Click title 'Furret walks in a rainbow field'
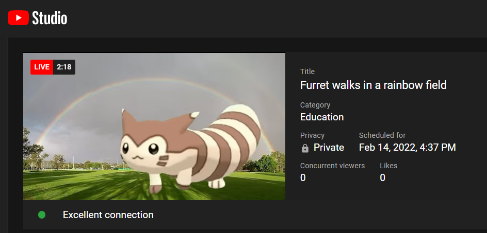The height and width of the screenshot is (233, 487). click(374, 85)
